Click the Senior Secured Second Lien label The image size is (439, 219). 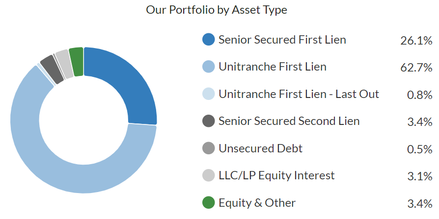[x=289, y=121]
